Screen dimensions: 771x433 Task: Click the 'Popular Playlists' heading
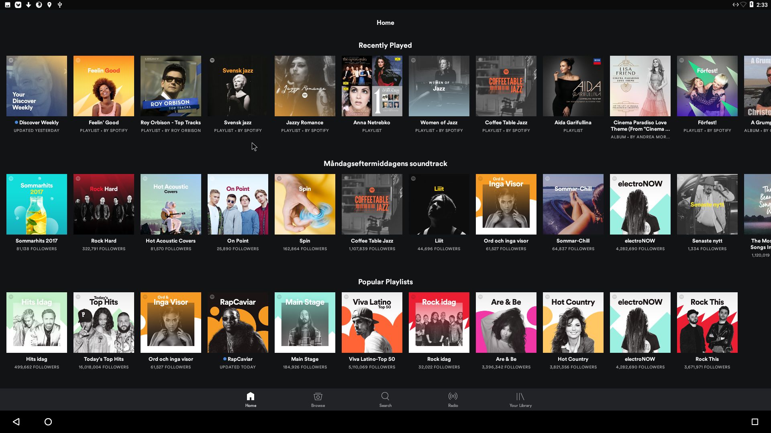point(385,282)
